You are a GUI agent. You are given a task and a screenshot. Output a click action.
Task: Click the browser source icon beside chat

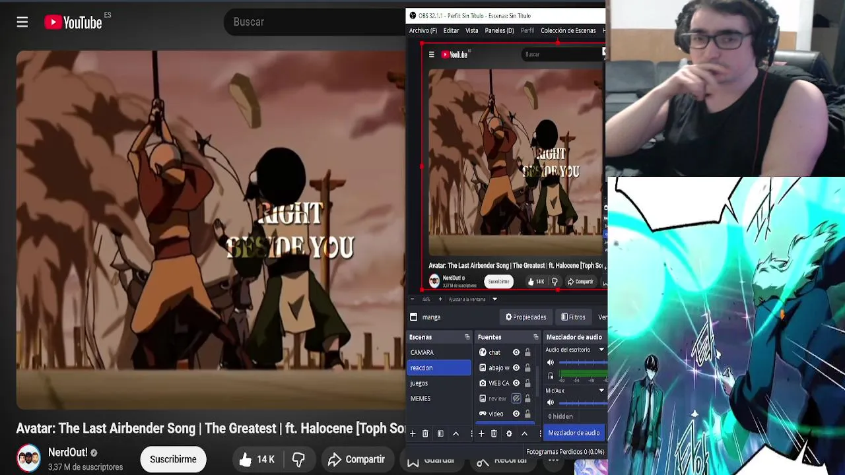483,352
